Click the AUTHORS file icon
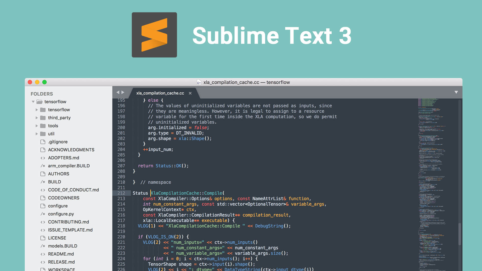 click(x=43, y=174)
